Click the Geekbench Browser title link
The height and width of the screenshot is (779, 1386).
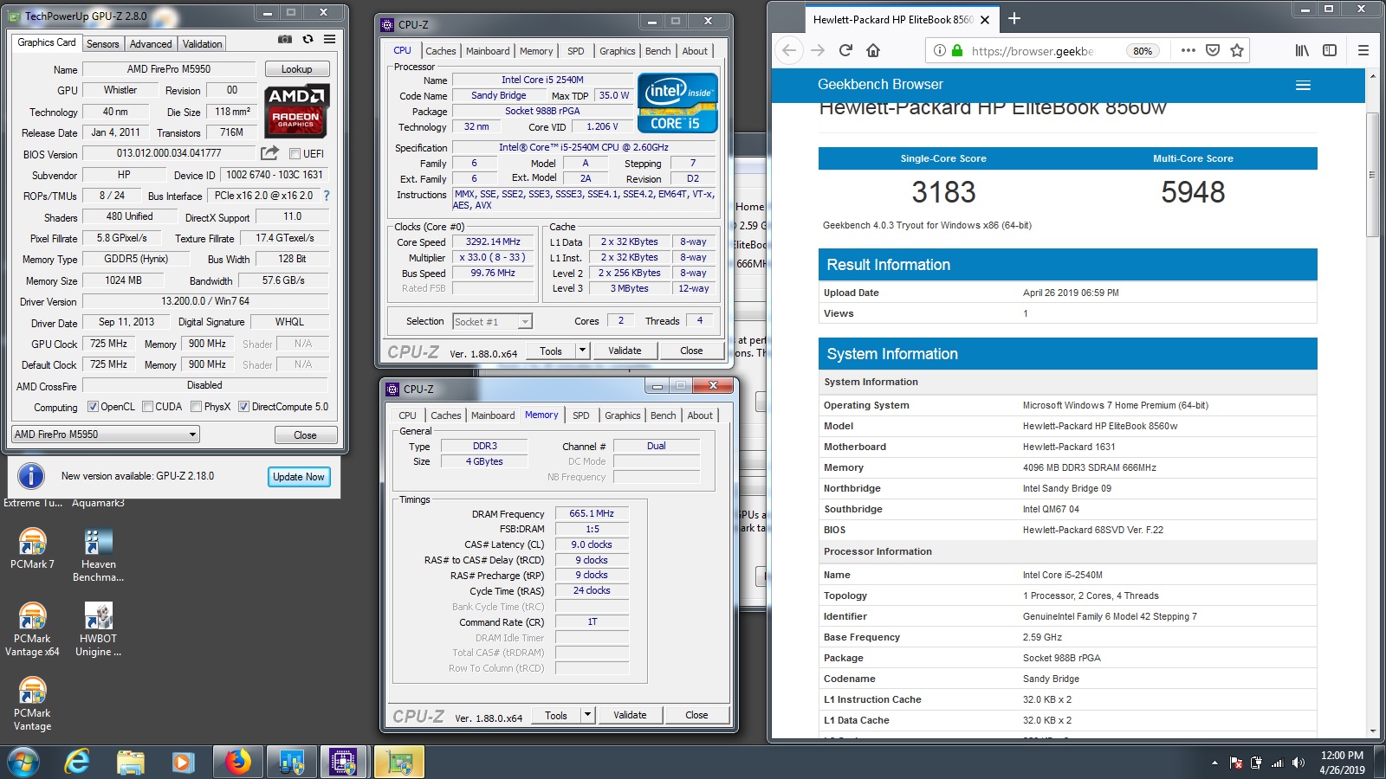pyautogui.click(x=880, y=84)
